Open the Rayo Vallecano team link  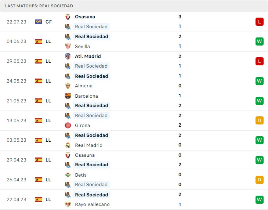(x=92, y=204)
